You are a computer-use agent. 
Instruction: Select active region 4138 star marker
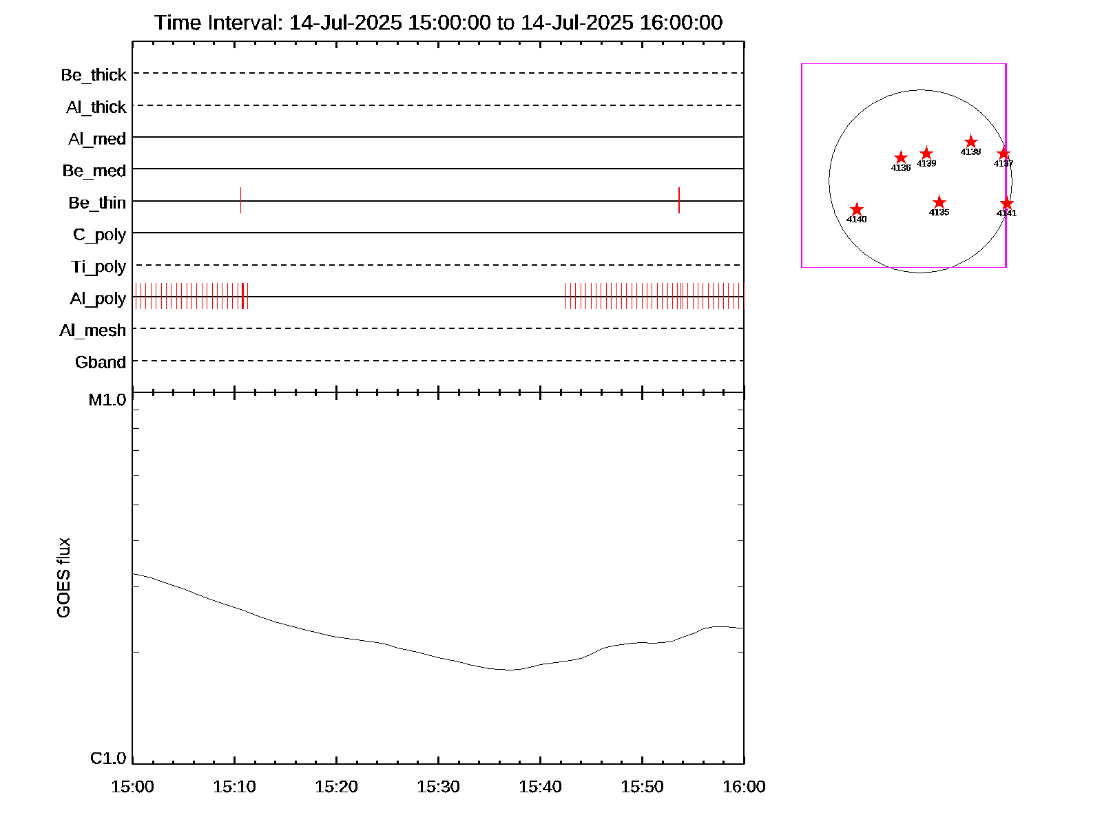(970, 142)
